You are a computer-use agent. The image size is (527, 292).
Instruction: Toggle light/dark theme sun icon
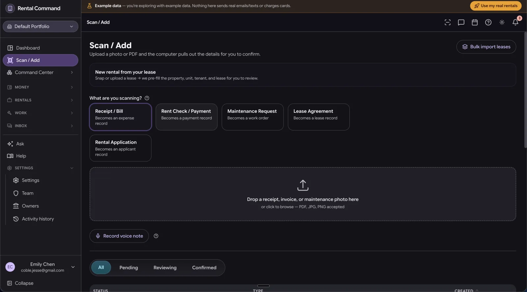click(502, 22)
